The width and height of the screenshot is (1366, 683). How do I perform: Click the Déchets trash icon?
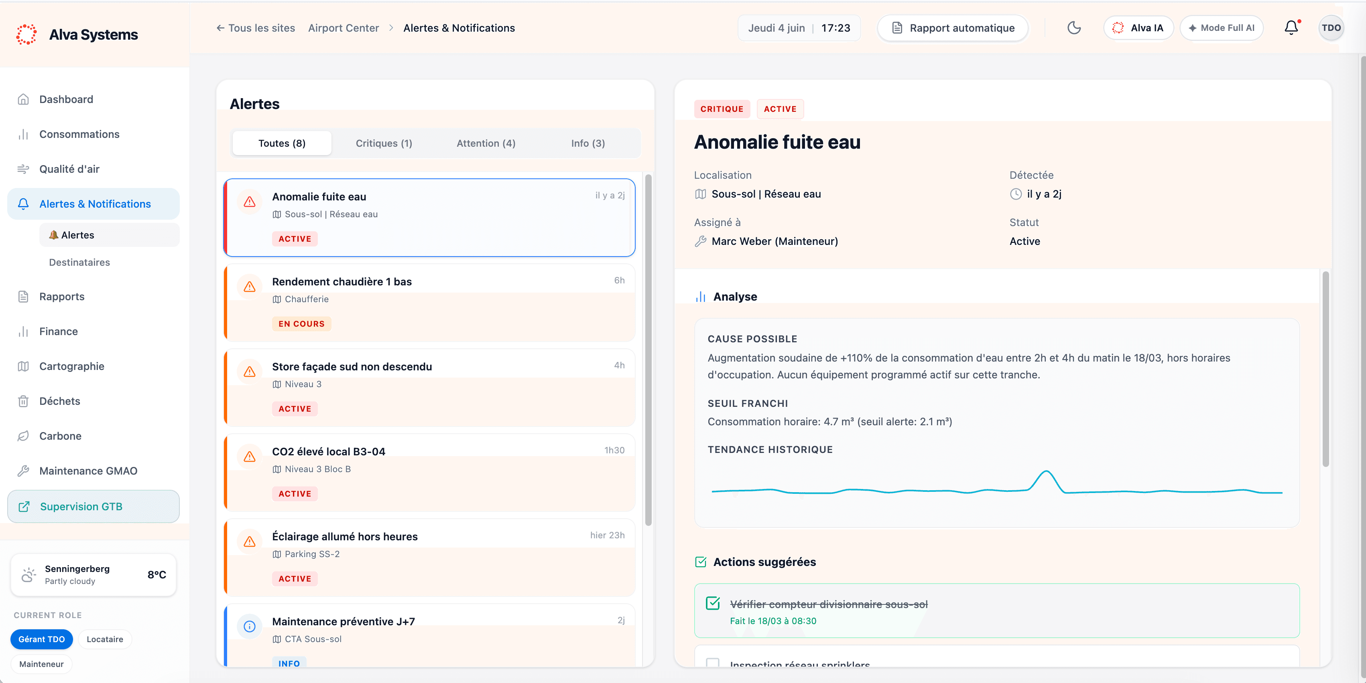pos(23,401)
